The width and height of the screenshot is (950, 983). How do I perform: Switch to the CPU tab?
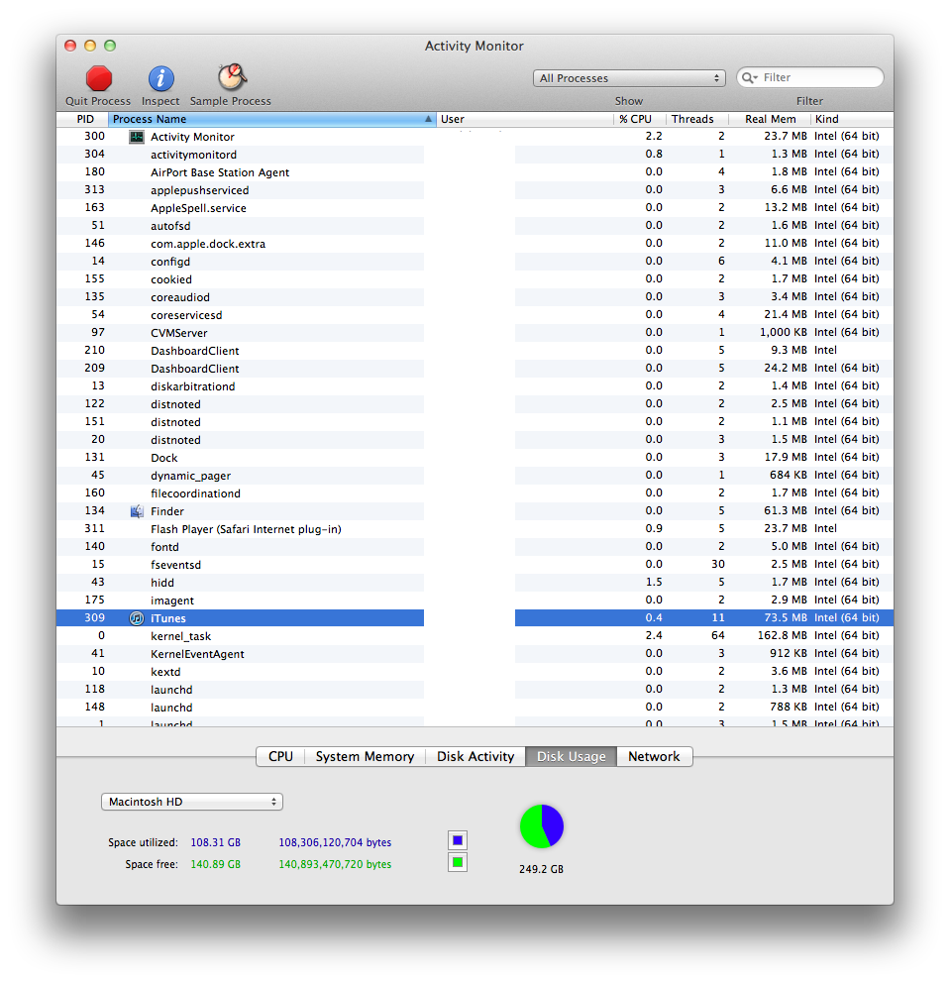coord(280,757)
